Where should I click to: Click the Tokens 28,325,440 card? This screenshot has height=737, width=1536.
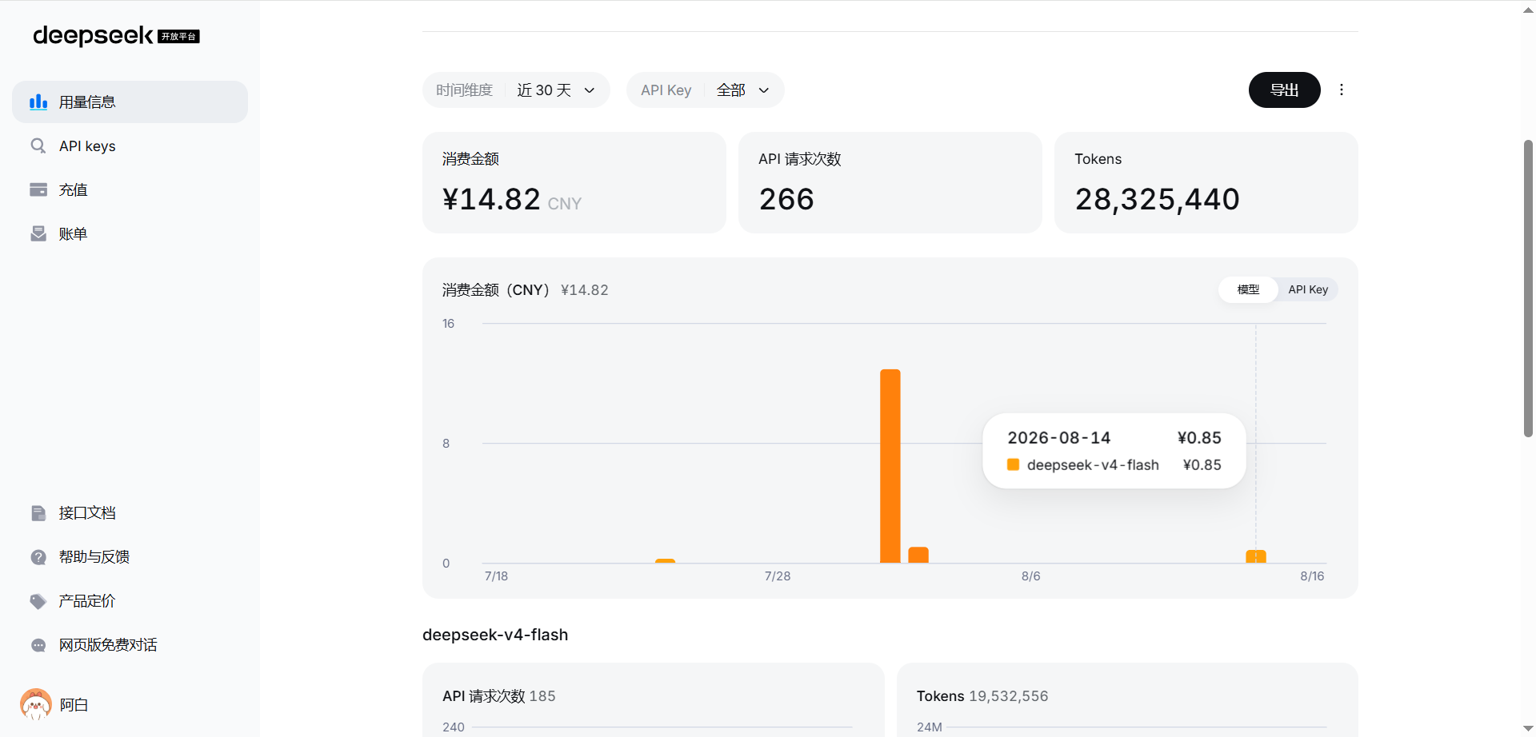point(1206,183)
